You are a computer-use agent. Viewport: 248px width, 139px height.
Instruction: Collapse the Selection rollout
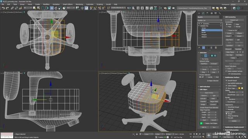tap(203, 53)
